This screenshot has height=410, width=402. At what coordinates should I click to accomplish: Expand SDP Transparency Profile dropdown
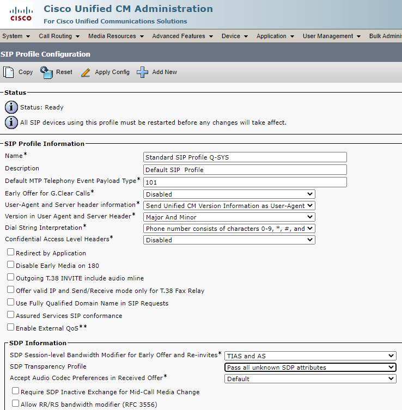pyautogui.click(x=310, y=368)
